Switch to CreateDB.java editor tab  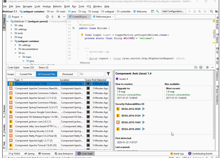tap(79, 17)
